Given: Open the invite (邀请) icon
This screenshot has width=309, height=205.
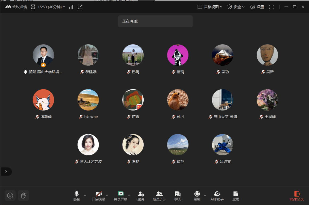Looking at the screenshot, I should tap(141, 196).
